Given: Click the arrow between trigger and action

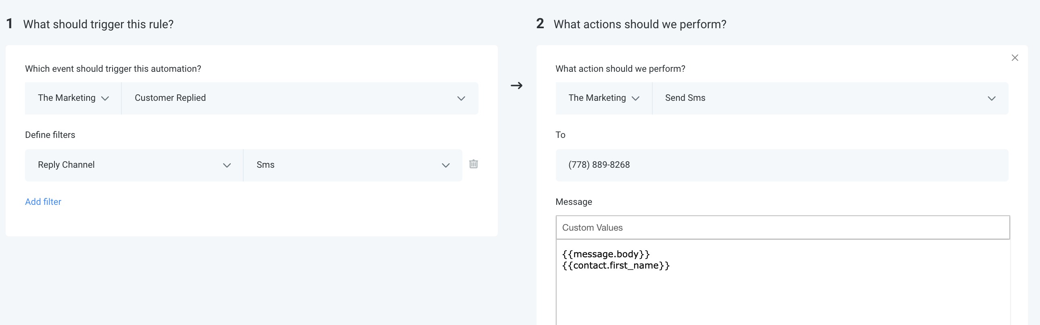Looking at the screenshot, I should 516,85.
